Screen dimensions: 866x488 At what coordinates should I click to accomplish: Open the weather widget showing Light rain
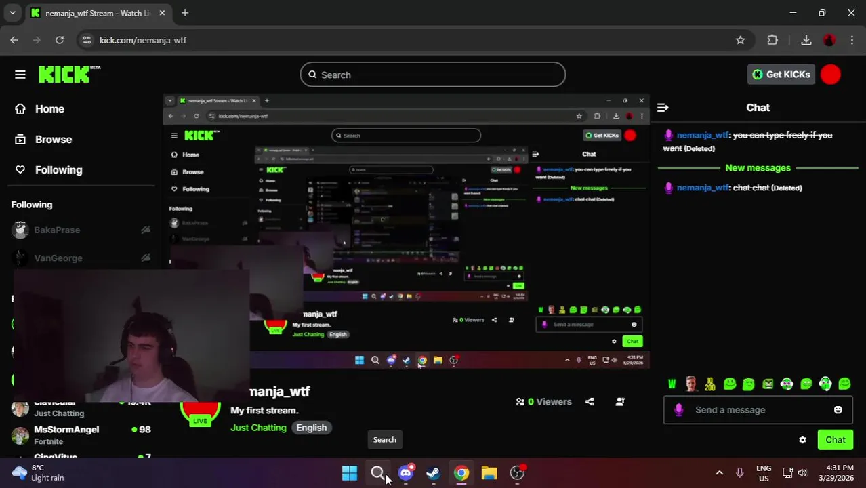[38, 473]
